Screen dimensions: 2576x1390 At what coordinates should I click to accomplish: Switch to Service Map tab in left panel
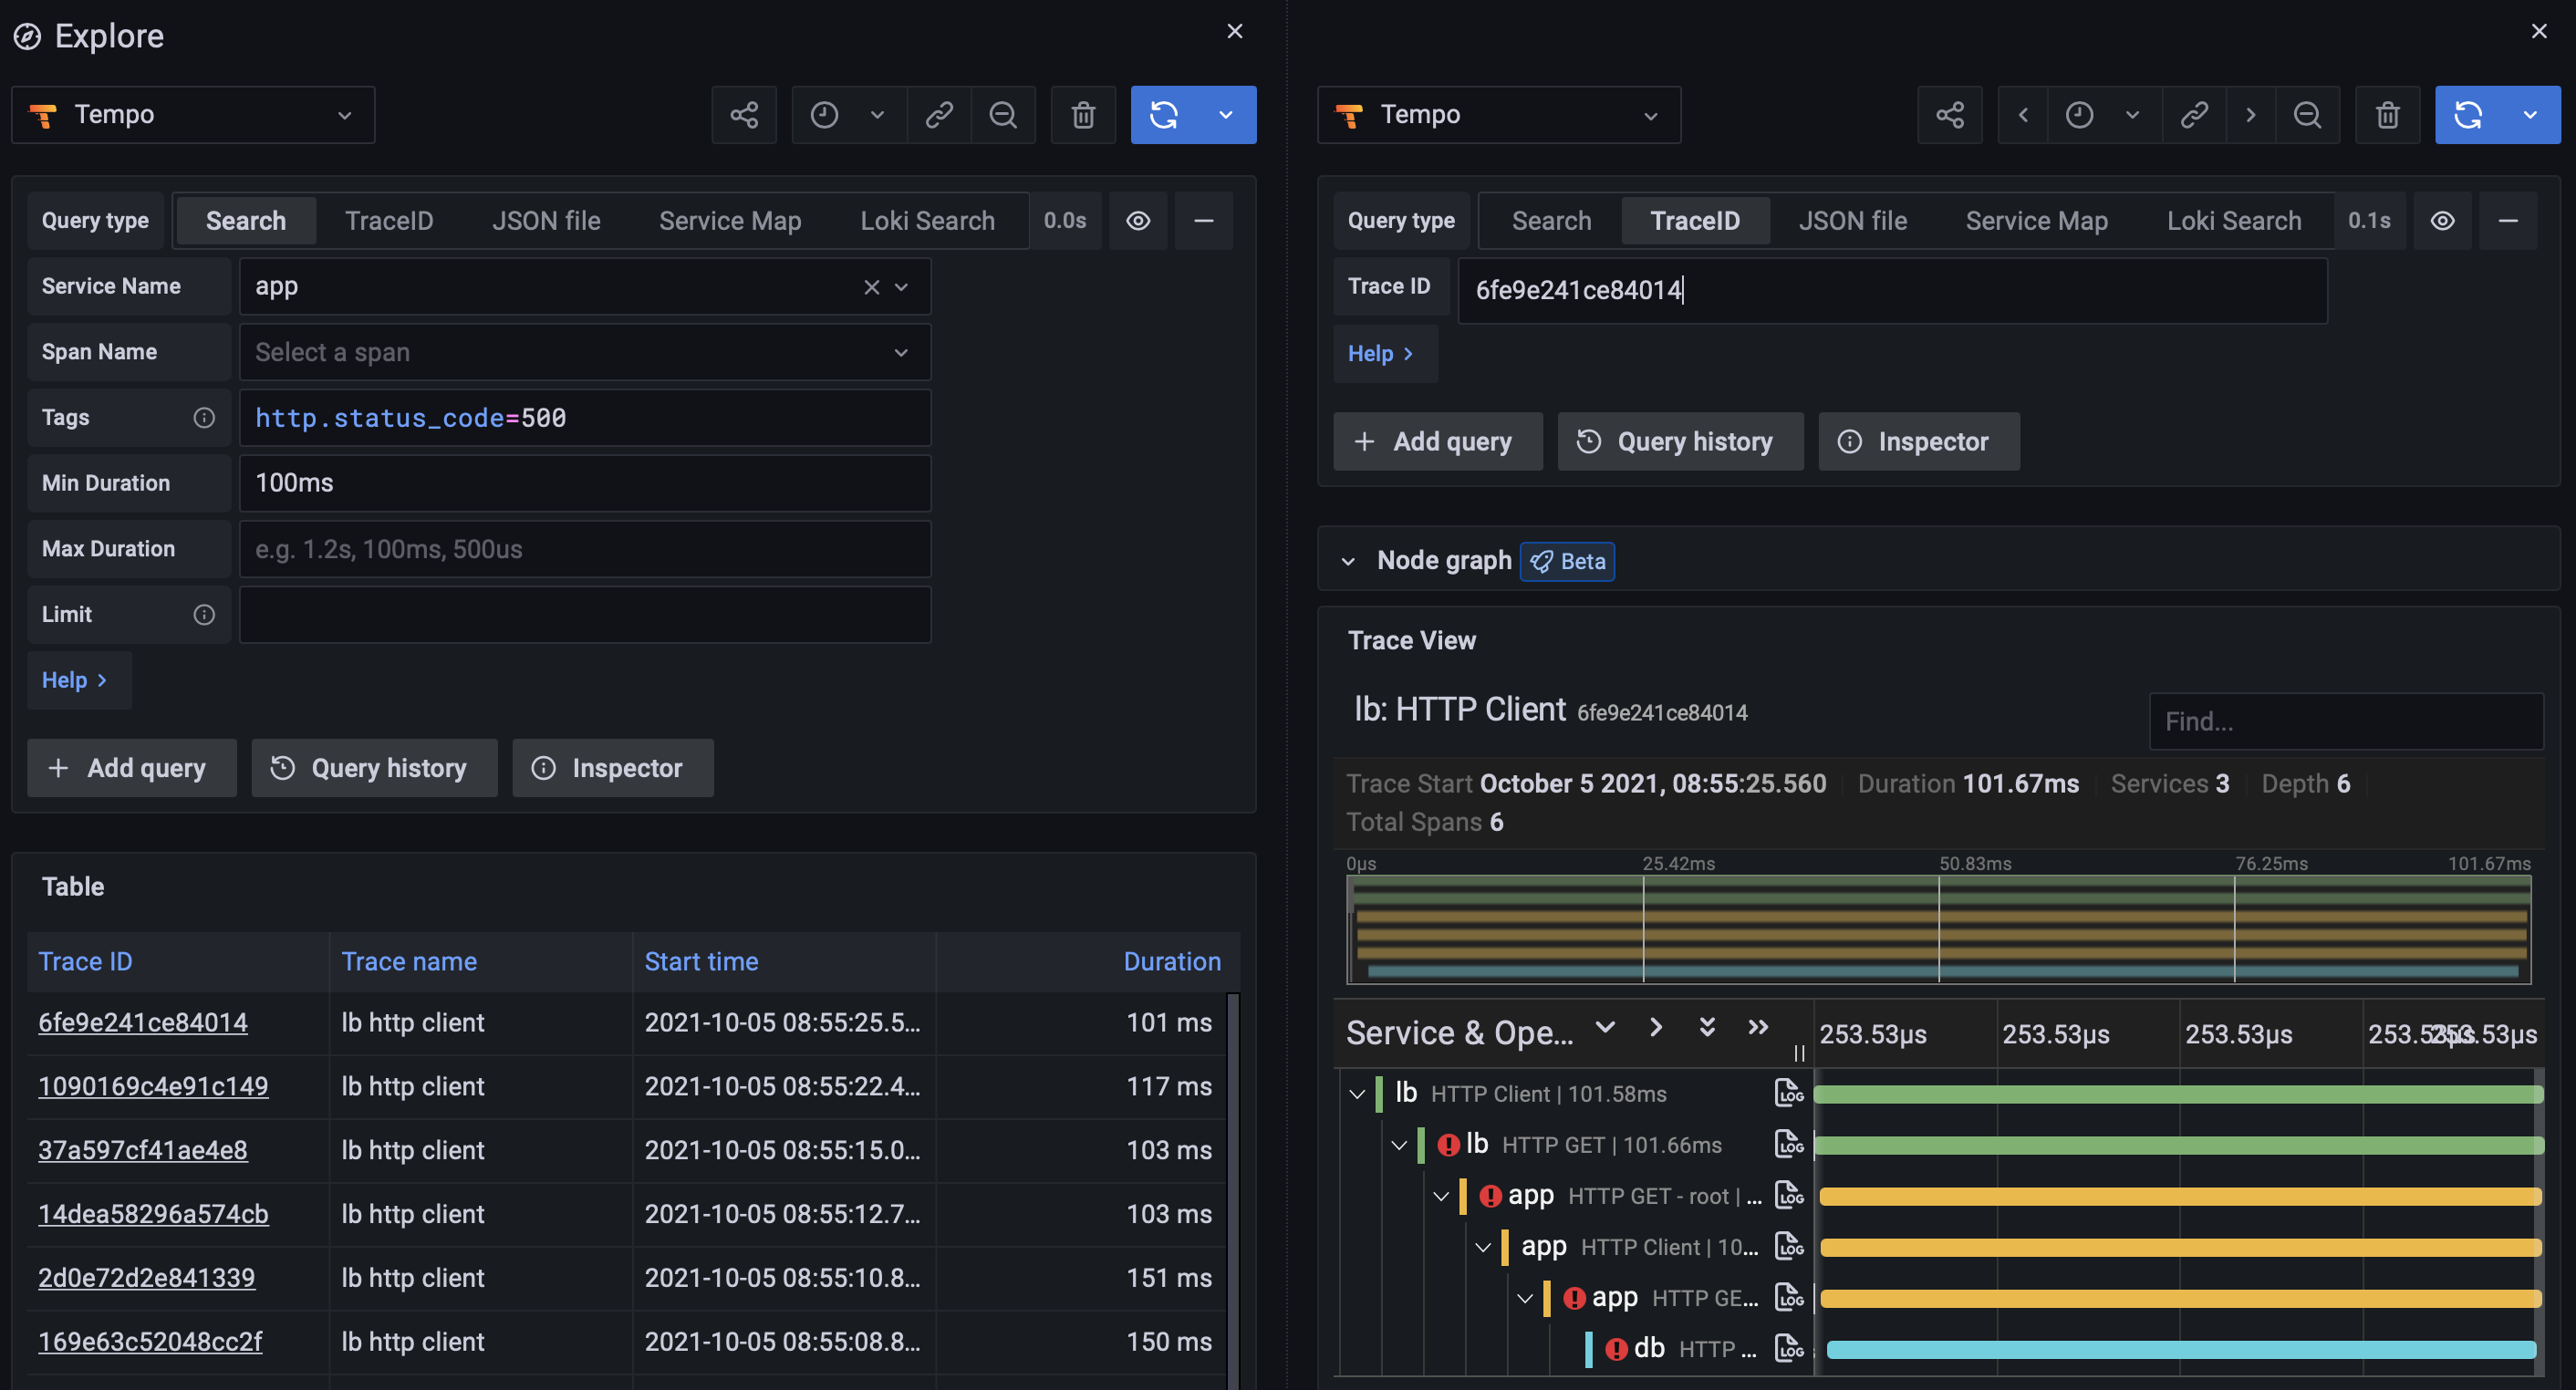[x=729, y=219]
